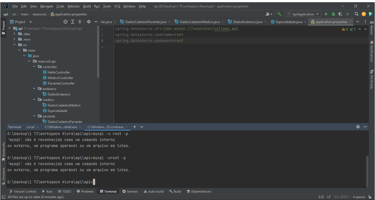The height and width of the screenshot is (200, 375).
Task: Click the Build Project hammer icon
Action: (x=279, y=14)
